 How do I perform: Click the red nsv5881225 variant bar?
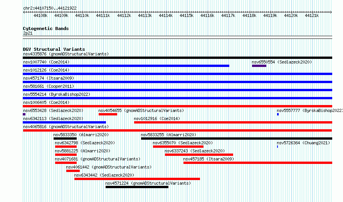pos(66,155)
